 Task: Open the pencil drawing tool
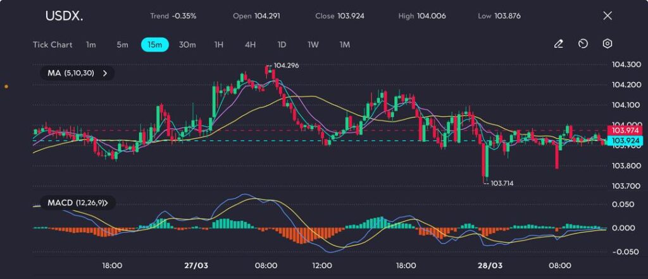tap(558, 44)
